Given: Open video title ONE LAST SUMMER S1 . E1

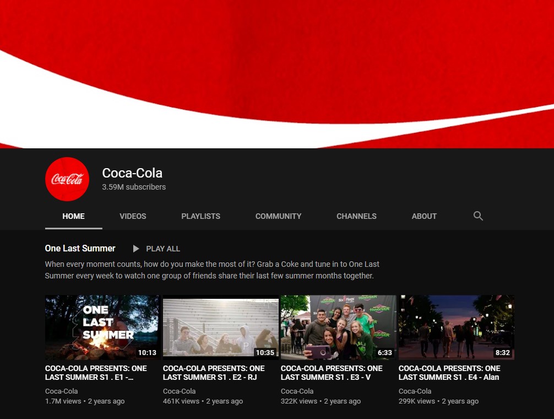Looking at the screenshot, I should click(x=96, y=373).
